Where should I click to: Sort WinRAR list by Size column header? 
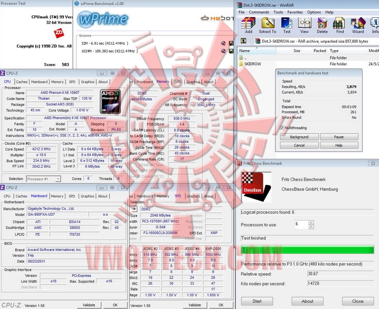click(x=288, y=51)
